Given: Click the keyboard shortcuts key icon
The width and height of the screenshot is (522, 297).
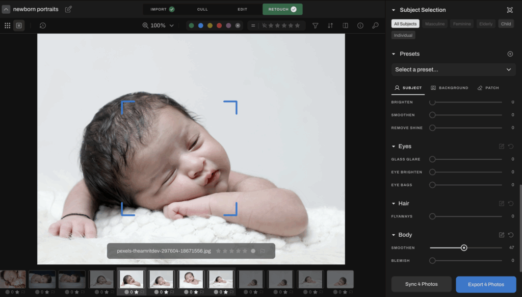Looking at the screenshot, I should tap(375, 25).
